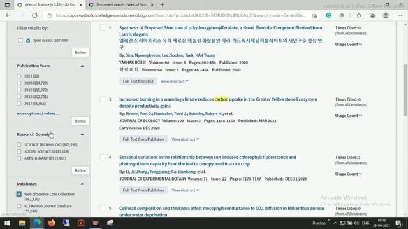The width and height of the screenshot is (408, 229).
Task: Click the page vertical scrollbar thumb
Action: [x=405, y=90]
